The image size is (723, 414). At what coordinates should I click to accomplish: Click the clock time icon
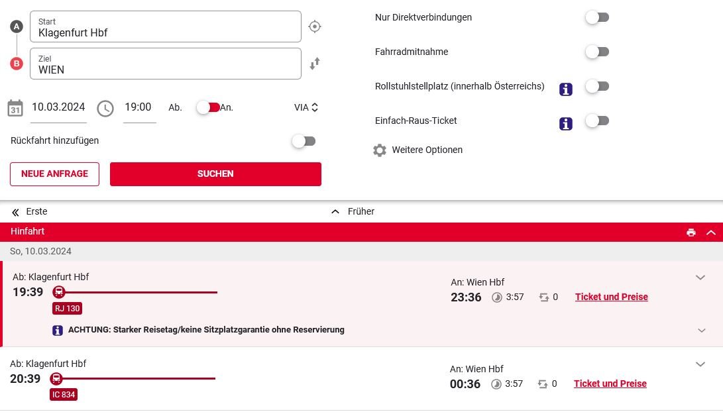coord(105,109)
